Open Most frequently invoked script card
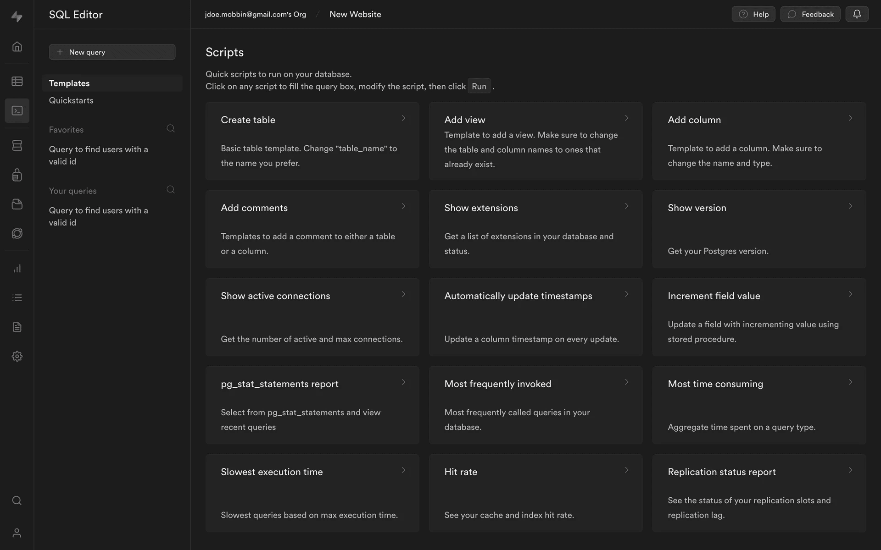Image resolution: width=881 pixels, height=550 pixels. 535,405
